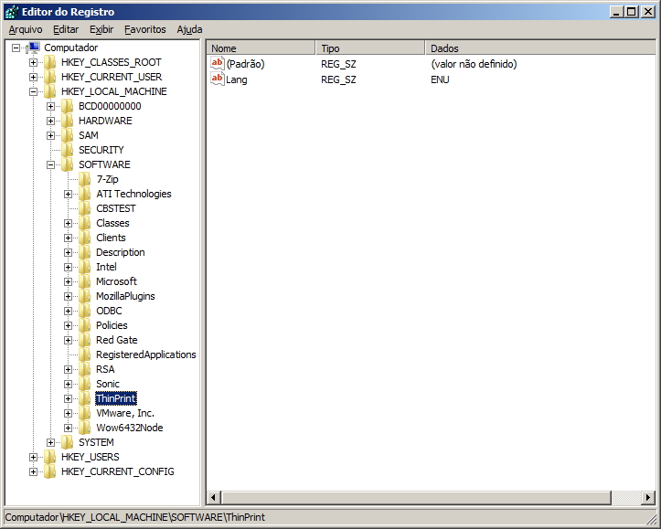This screenshot has height=529, width=661.
Task: Click the SOFTWARE folder icon
Action: pyautogui.click(x=67, y=164)
